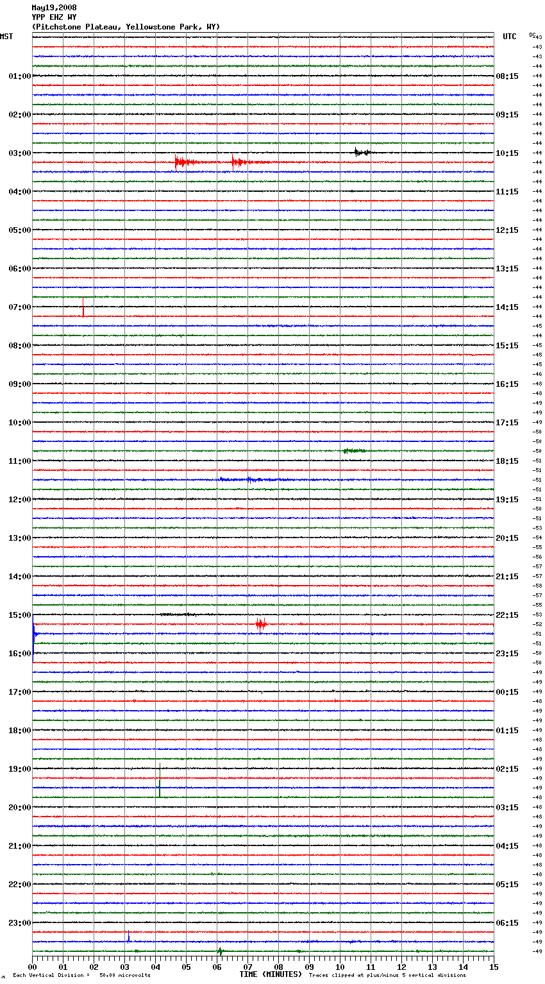The image size is (545, 984).
Task: Click minute 08 on the bottom axis
Action: (278, 967)
